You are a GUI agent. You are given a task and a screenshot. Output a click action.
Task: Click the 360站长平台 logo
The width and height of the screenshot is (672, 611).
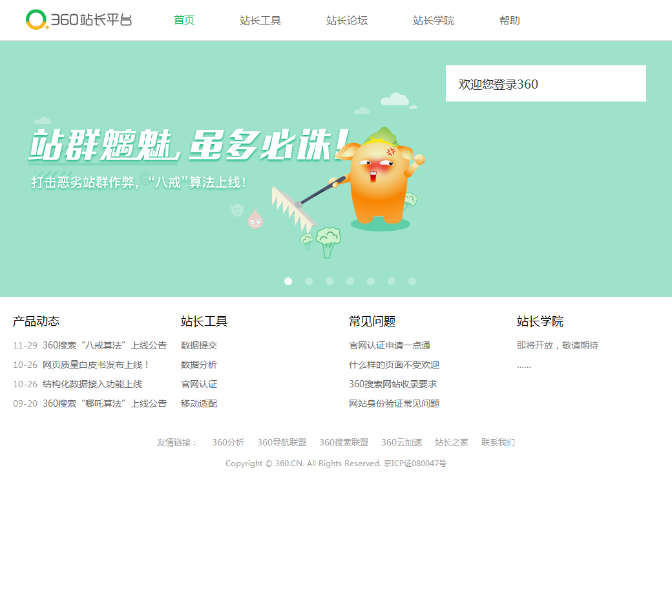pos(79,20)
